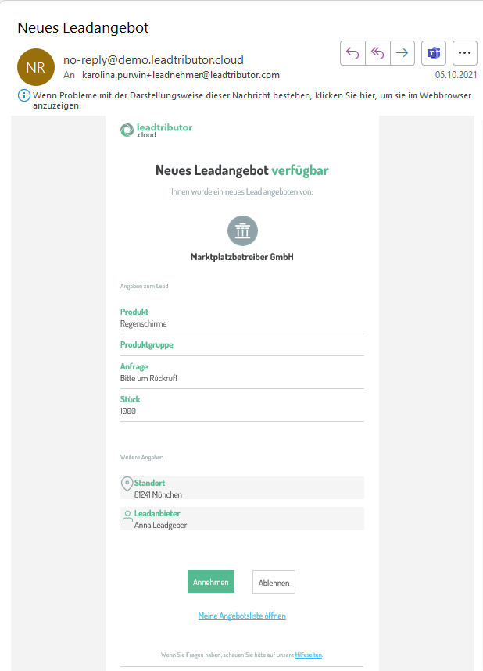Viewport: 483px width, 671px height.
Task: Click recipient karolina.purwin+leadnehmer address
Action: point(181,75)
